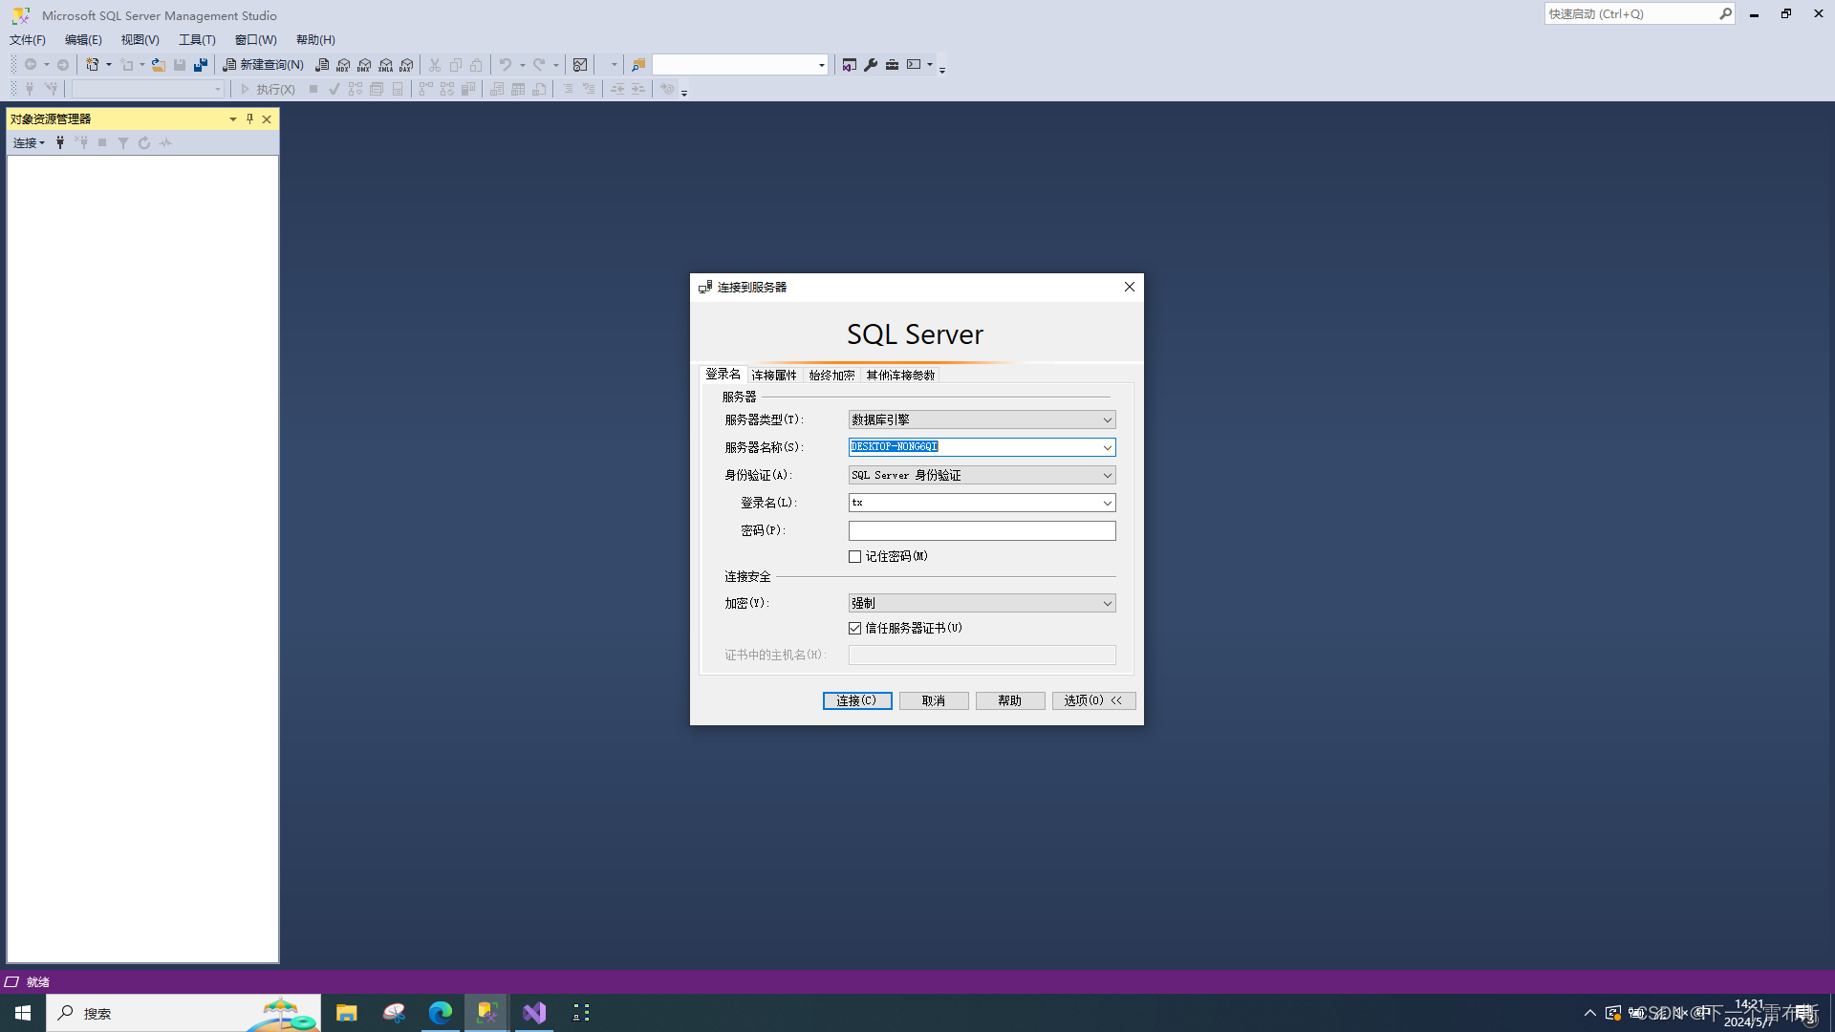Open the Tools menu

point(197,40)
